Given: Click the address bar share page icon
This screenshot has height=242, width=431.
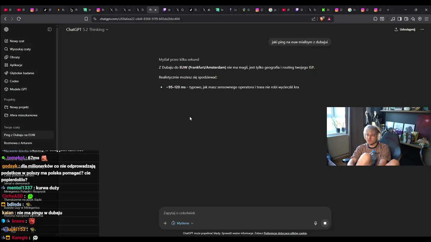Looking at the screenshot, I should click(x=313, y=19).
